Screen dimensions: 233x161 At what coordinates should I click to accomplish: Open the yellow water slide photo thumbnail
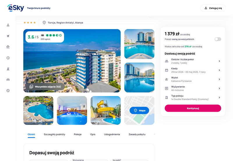[105, 110]
